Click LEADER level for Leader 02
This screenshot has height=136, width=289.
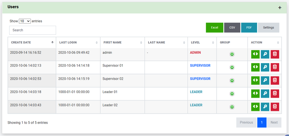(196, 105)
